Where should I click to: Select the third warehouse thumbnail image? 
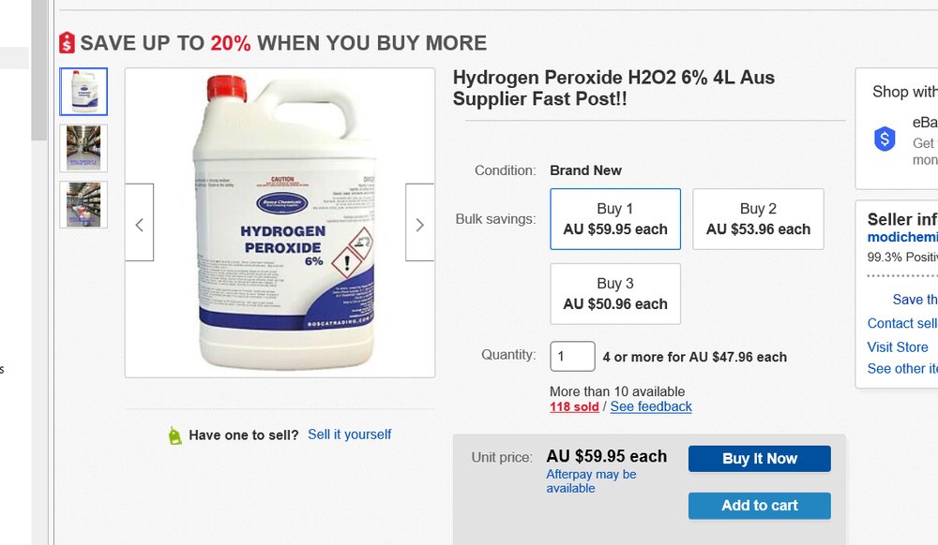tap(83, 204)
